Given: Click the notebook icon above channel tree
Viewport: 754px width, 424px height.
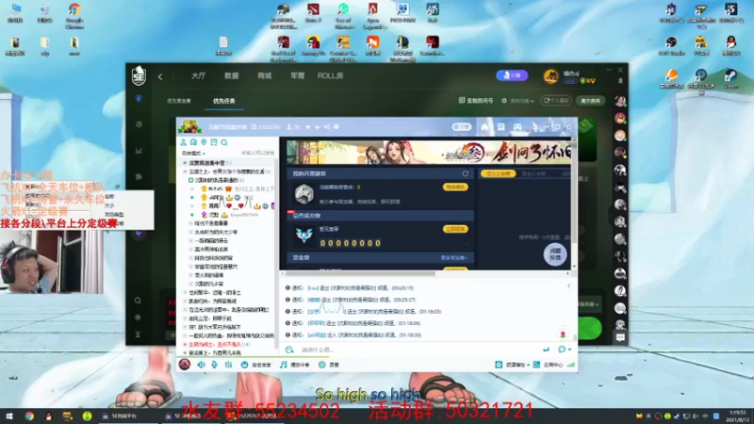Looking at the screenshot, I should [x=214, y=142].
